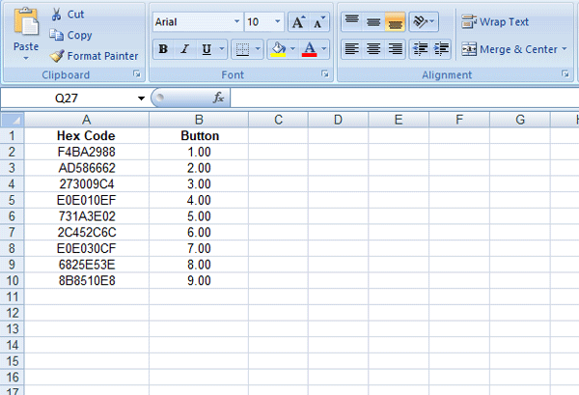Click the Name Box showing Q27

tap(68, 99)
